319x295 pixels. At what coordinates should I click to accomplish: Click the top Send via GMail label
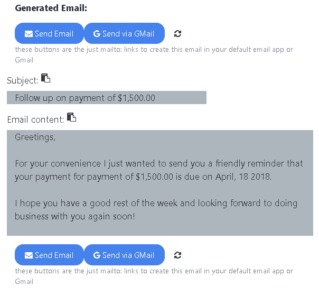[x=128, y=34]
